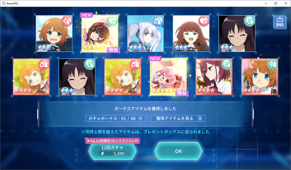Click the red support icon on first card
291x170 pixels.
(67, 21)
